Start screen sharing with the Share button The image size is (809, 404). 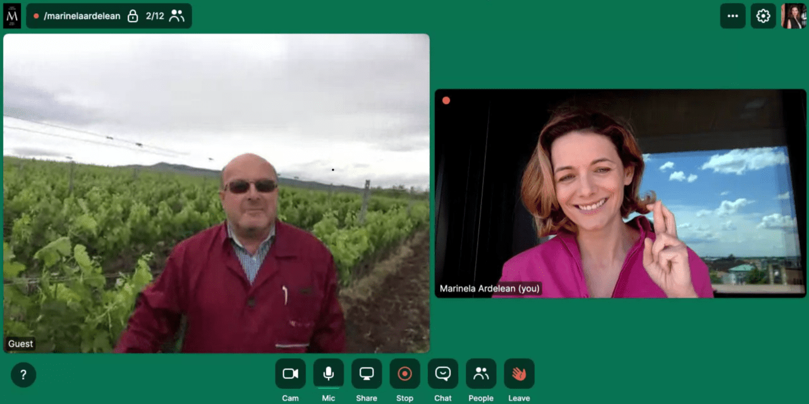pos(367,374)
